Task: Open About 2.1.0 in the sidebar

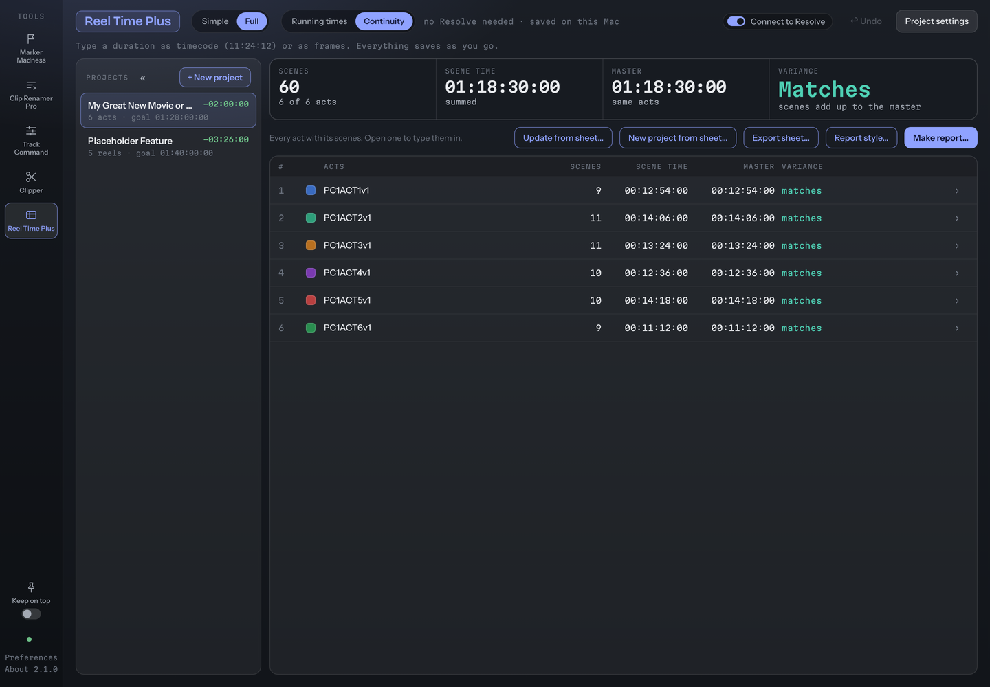Action: 31,669
